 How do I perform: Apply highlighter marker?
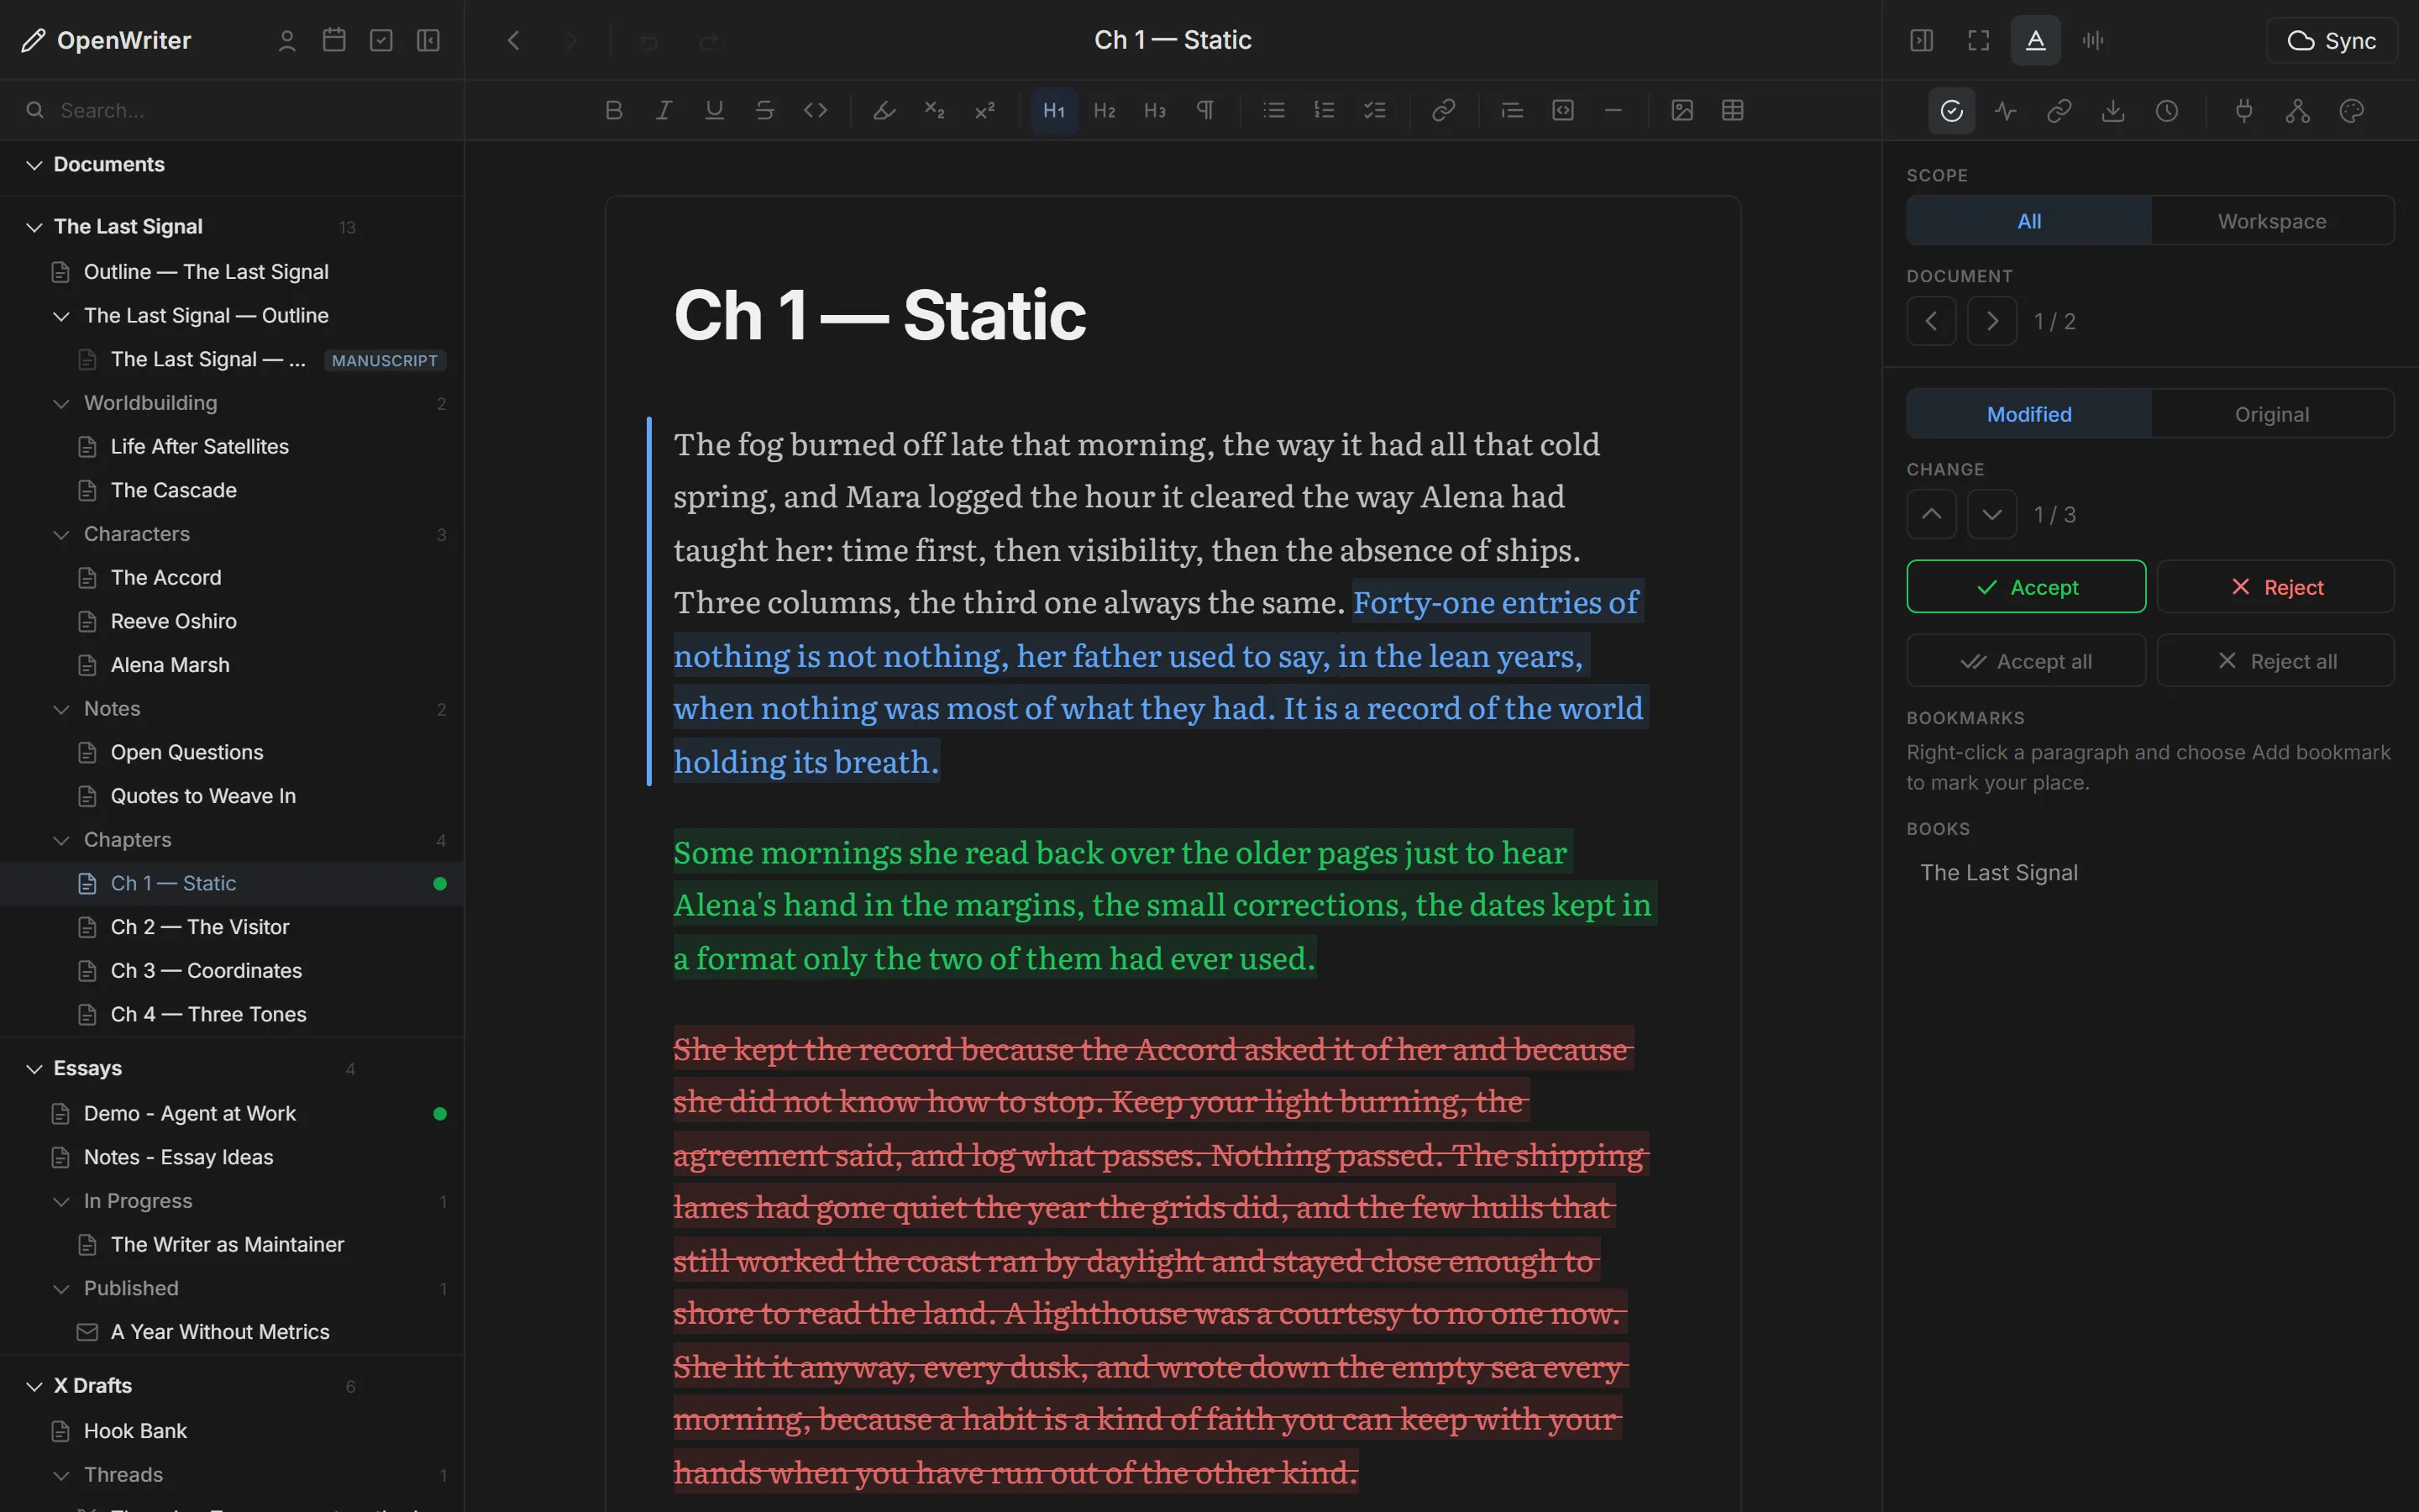(x=884, y=110)
